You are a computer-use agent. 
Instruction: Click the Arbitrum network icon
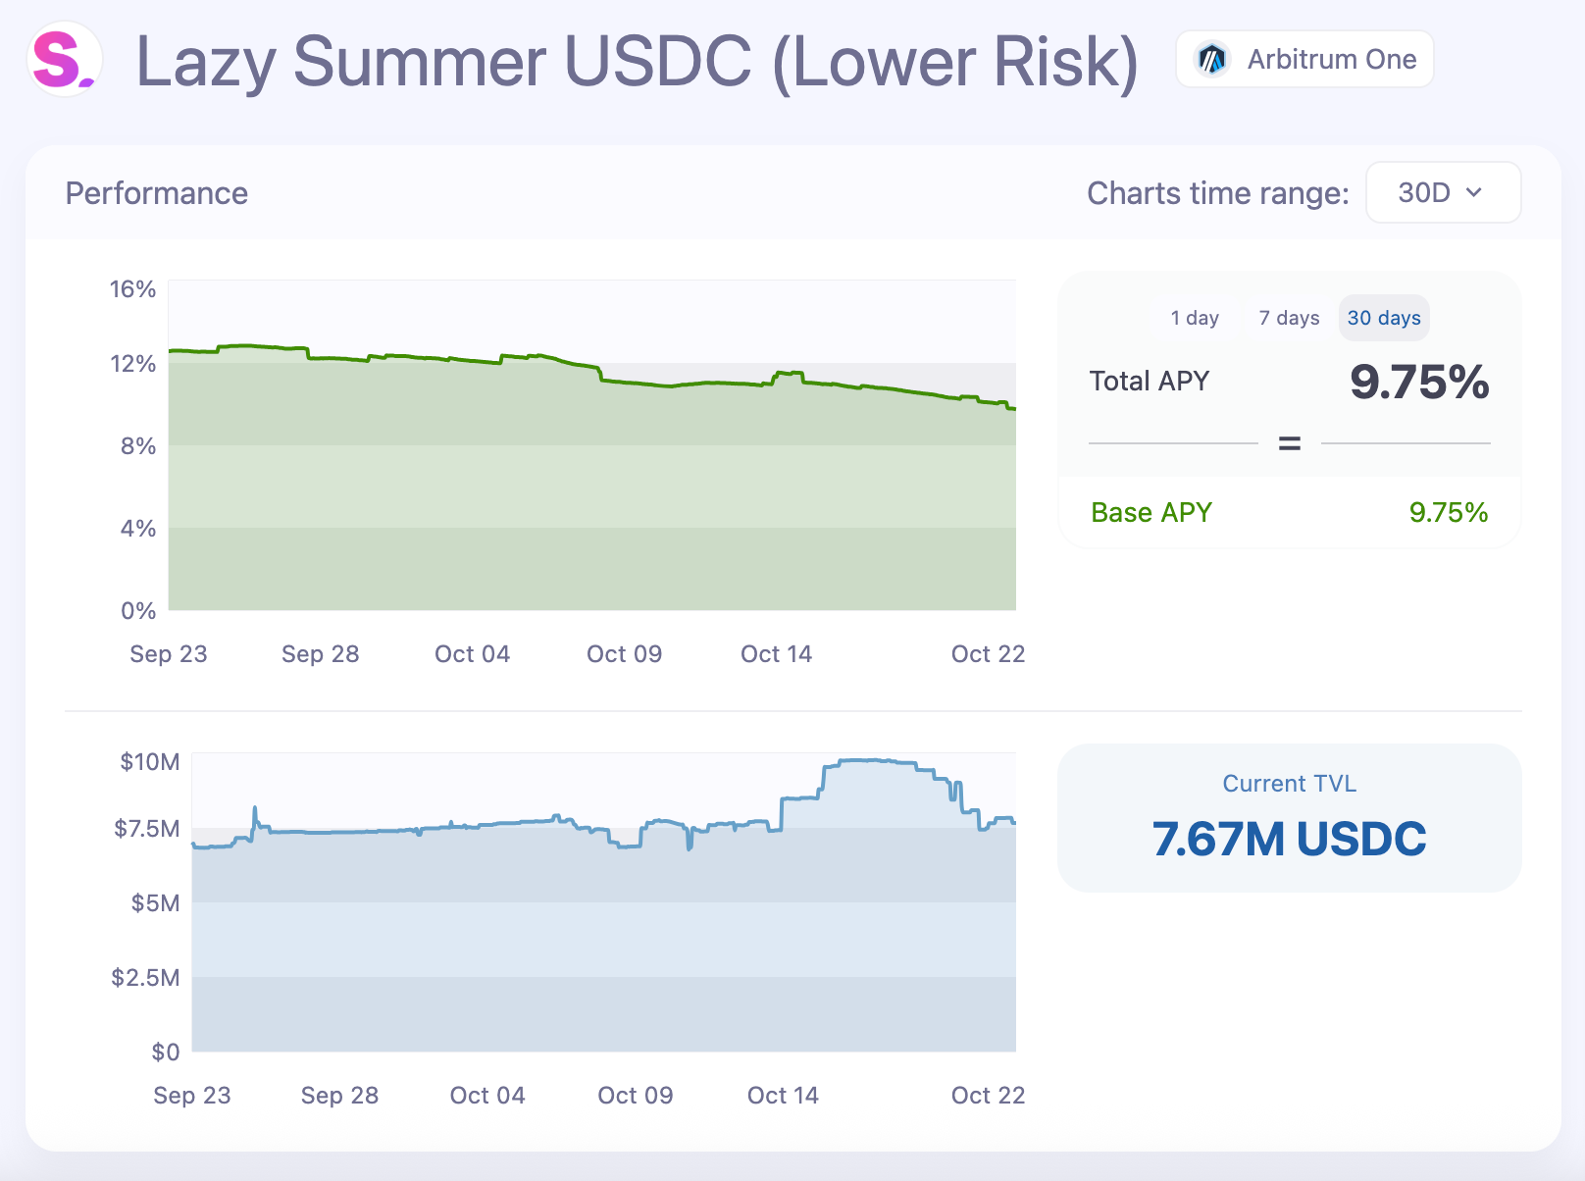click(1212, 60)
